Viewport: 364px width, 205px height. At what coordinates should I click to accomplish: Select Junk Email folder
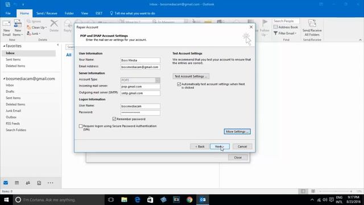pos(14,110)
